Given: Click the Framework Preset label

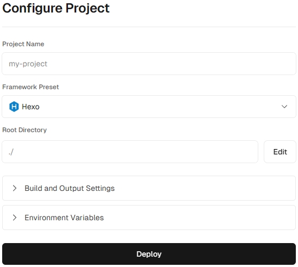Looking at the screenshot, I should coord(30,87).
